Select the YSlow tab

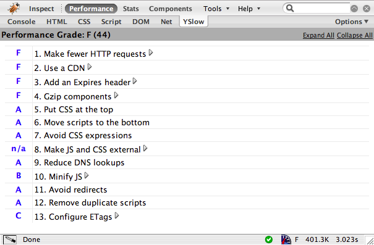coord(193,22)
